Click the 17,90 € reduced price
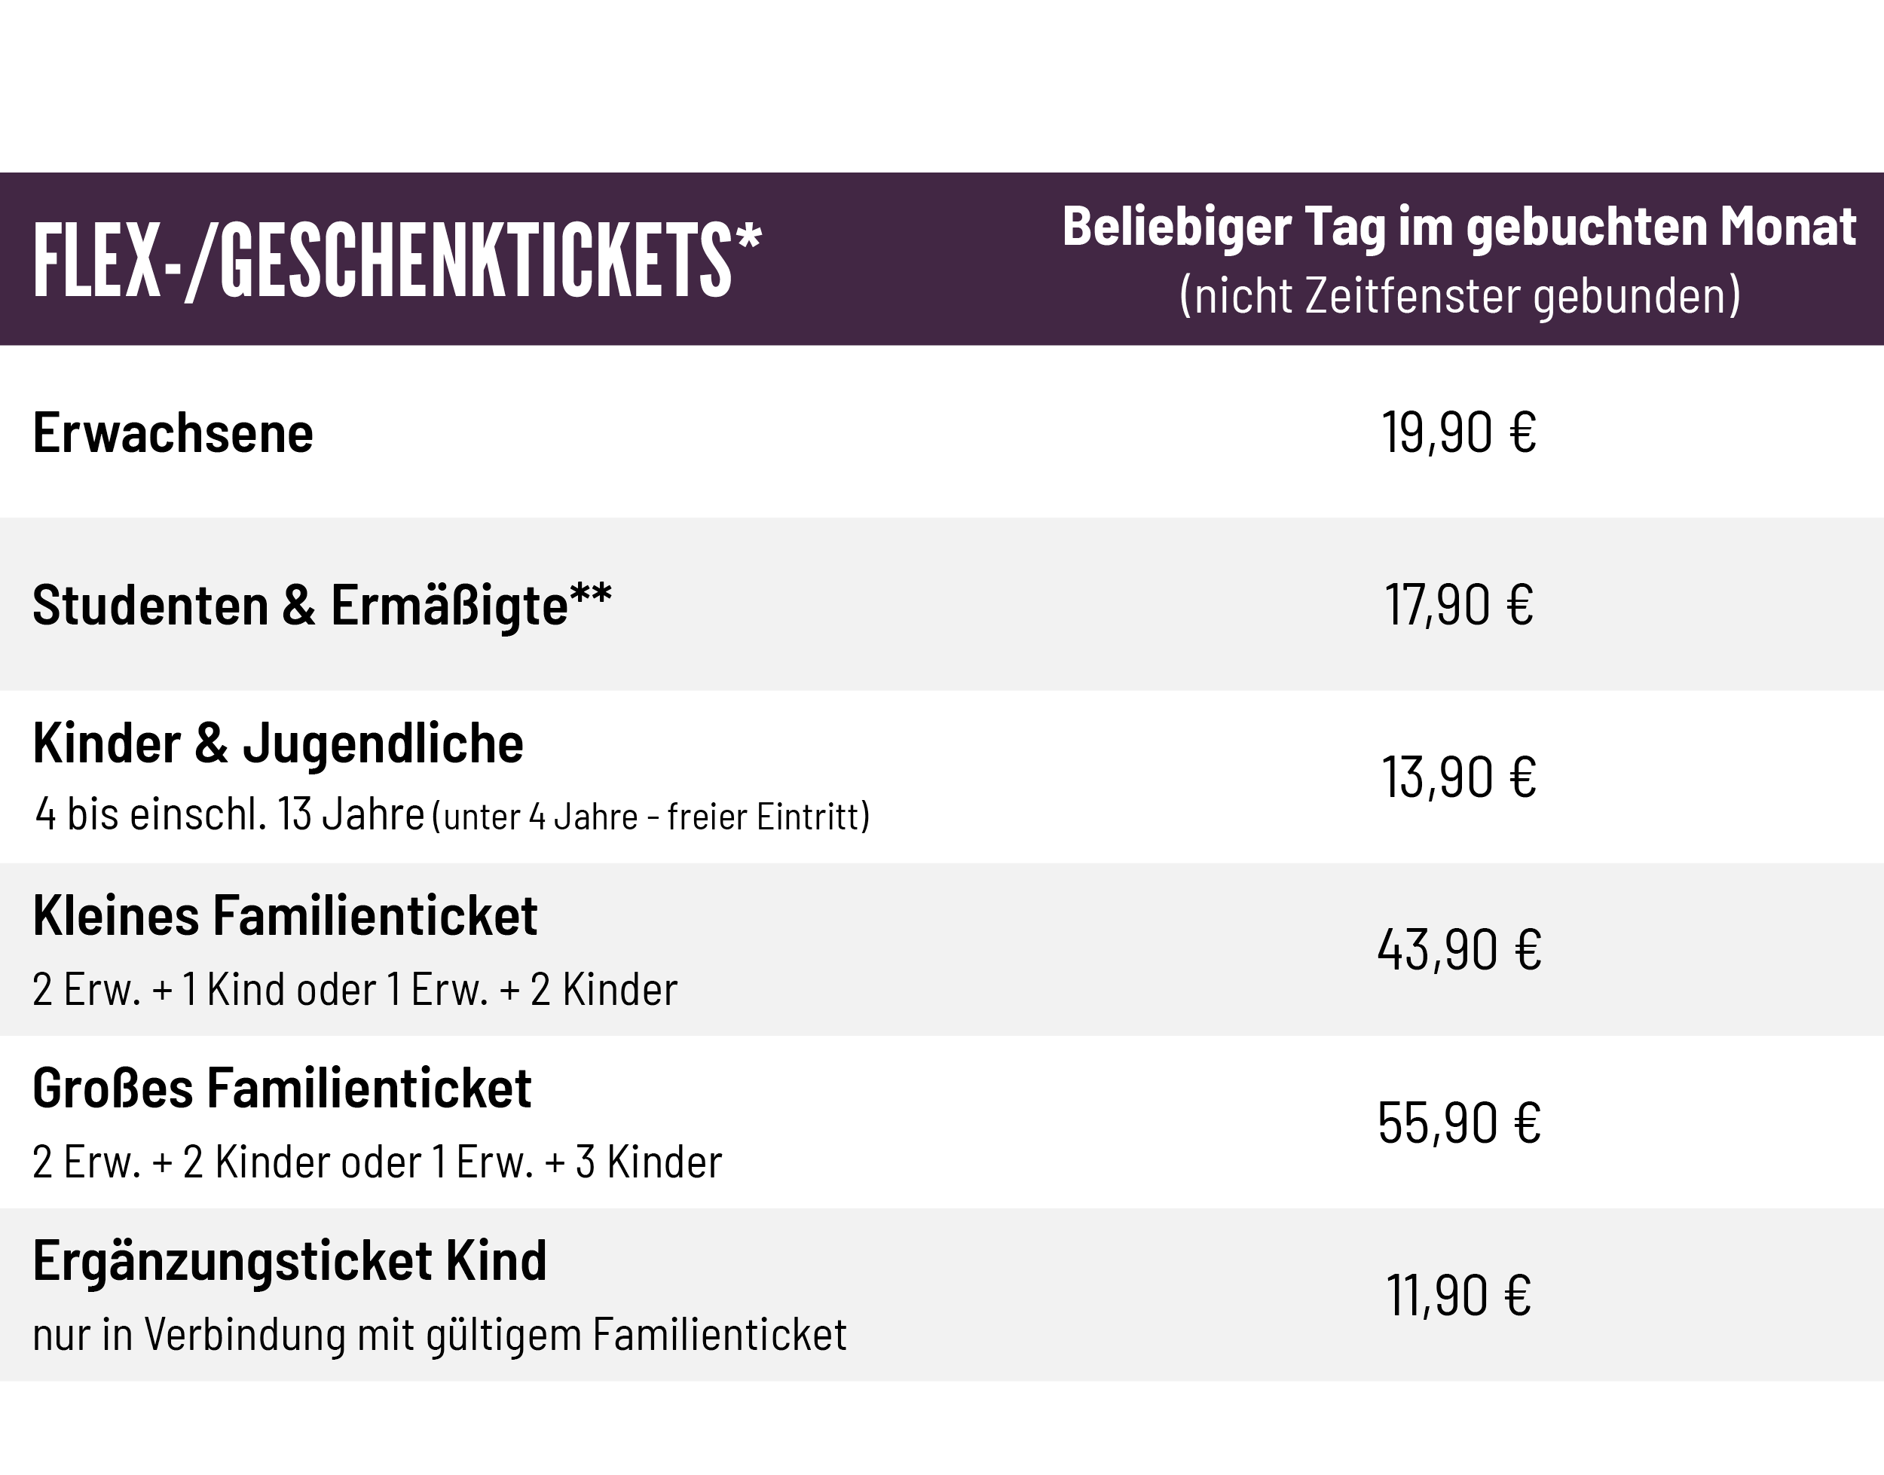 pos(1459,604)
